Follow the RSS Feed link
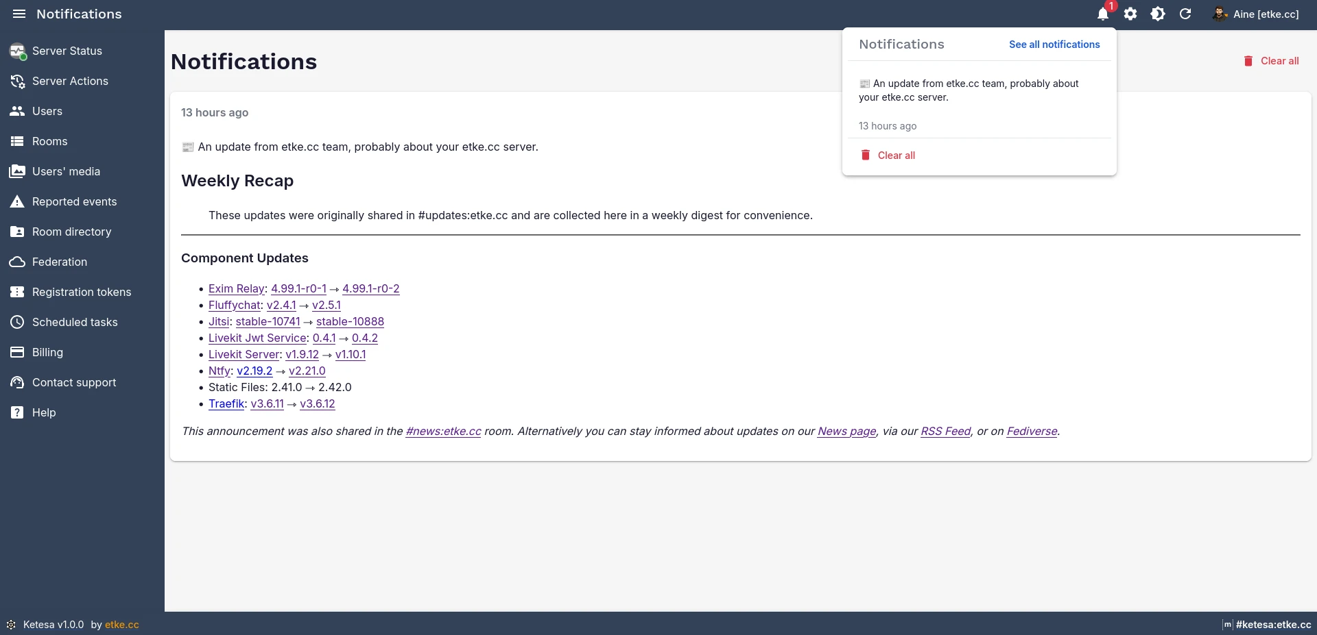 (945, 431)
